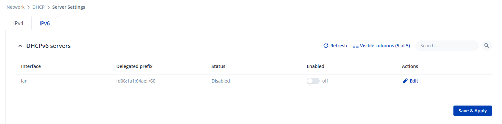Click the magnifier search icon
This screenshot has width=502, height=124.
click(486, 46)
